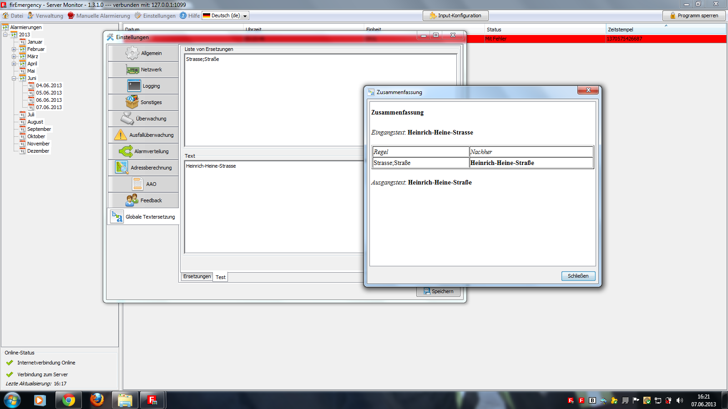Open the Verwaltung menu
This screenshot has height=409, width=728.
(45, 15)
